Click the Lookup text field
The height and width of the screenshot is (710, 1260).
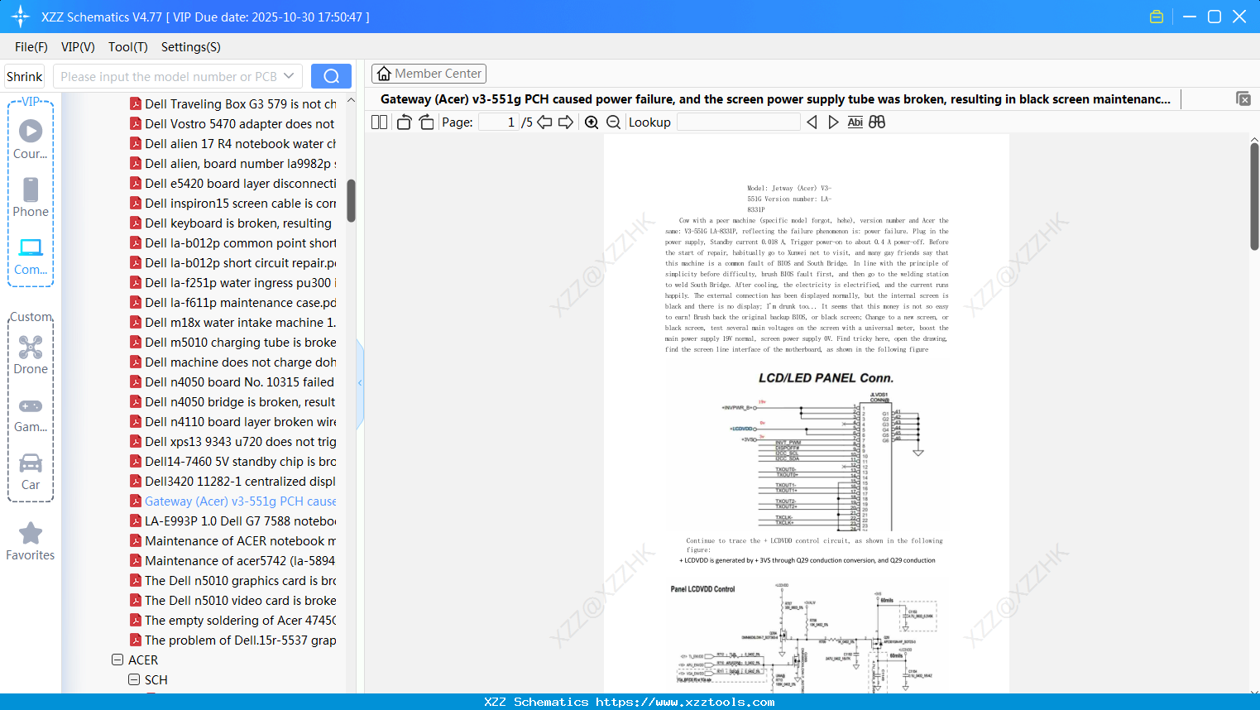click(738, 122)
